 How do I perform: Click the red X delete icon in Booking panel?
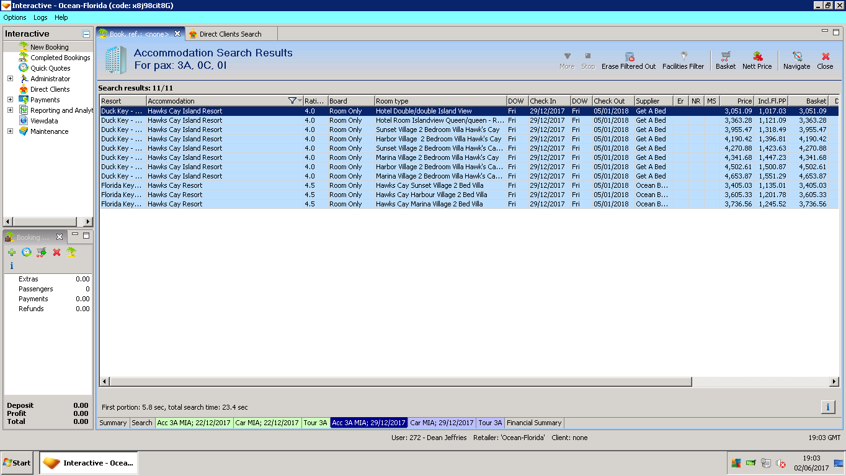[56, 252]
